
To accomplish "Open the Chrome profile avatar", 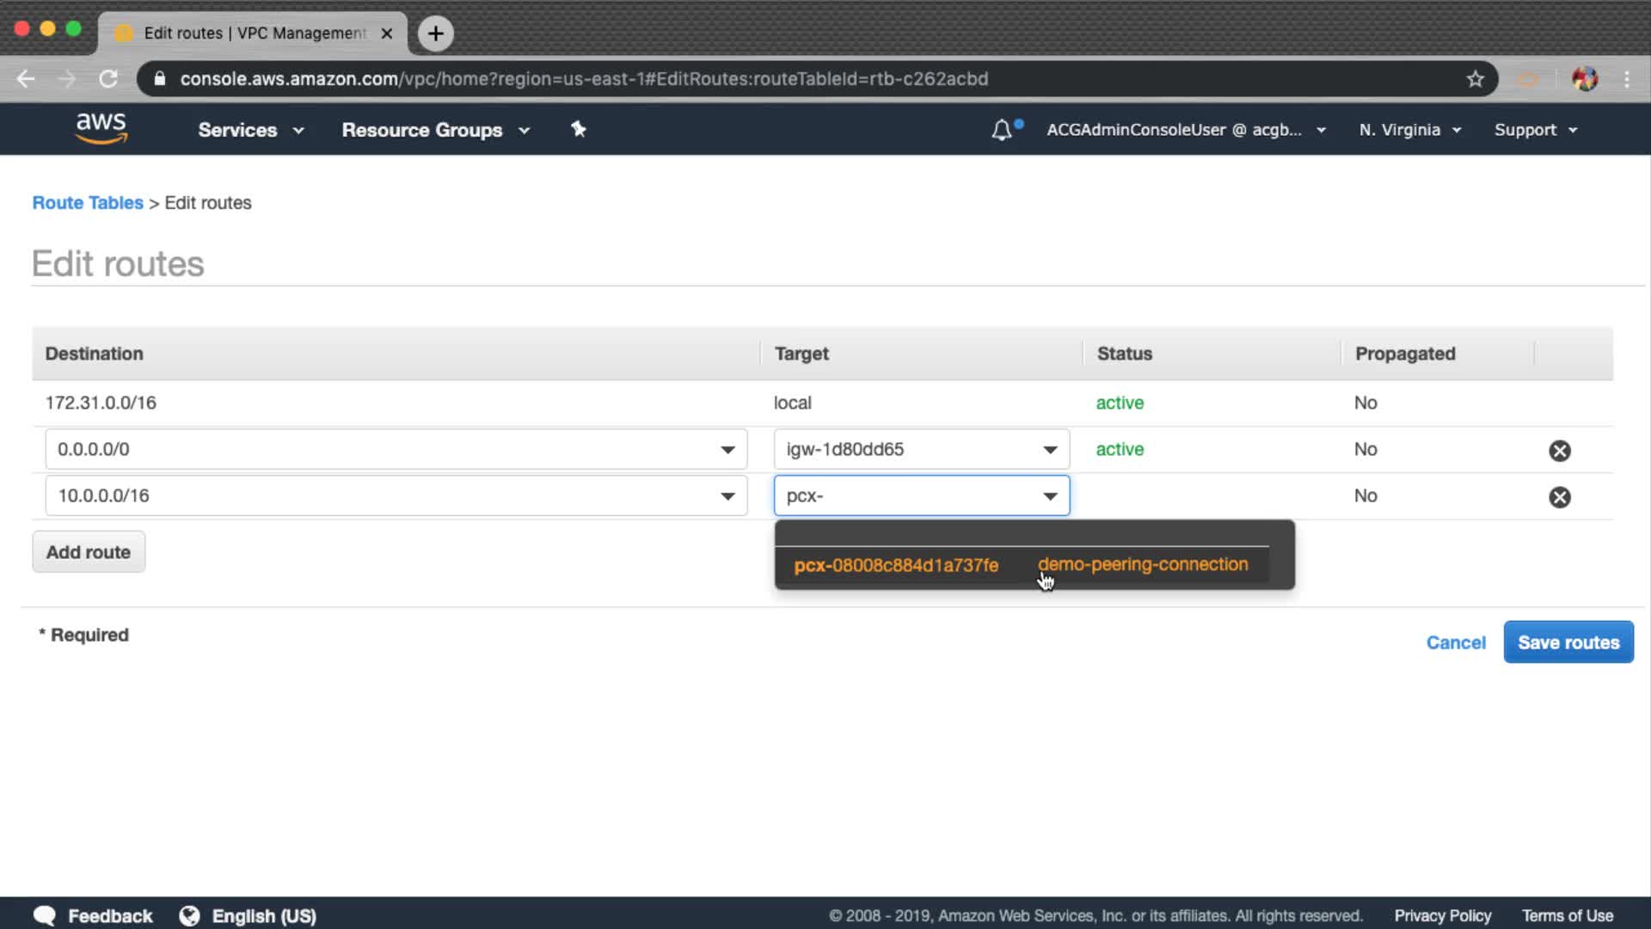I will pos(1585,79).
